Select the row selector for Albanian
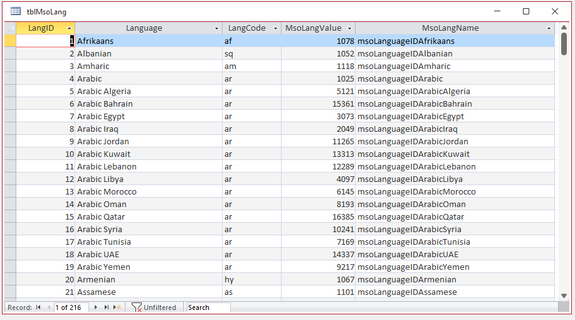This screenshot has width=575, height=320. pos(10,53)
